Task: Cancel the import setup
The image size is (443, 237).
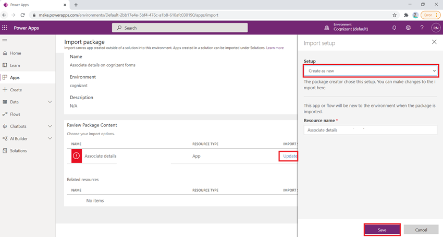Action: [x=421, y=230]
